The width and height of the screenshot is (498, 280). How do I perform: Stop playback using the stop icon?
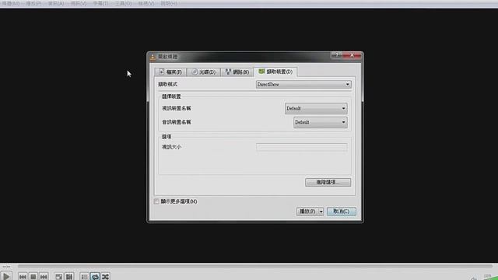33,277
